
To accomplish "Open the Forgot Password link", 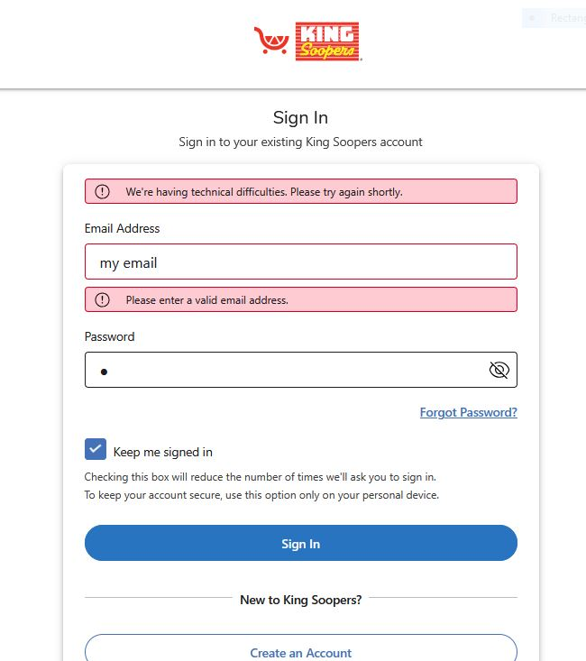I will coord(468,412).
